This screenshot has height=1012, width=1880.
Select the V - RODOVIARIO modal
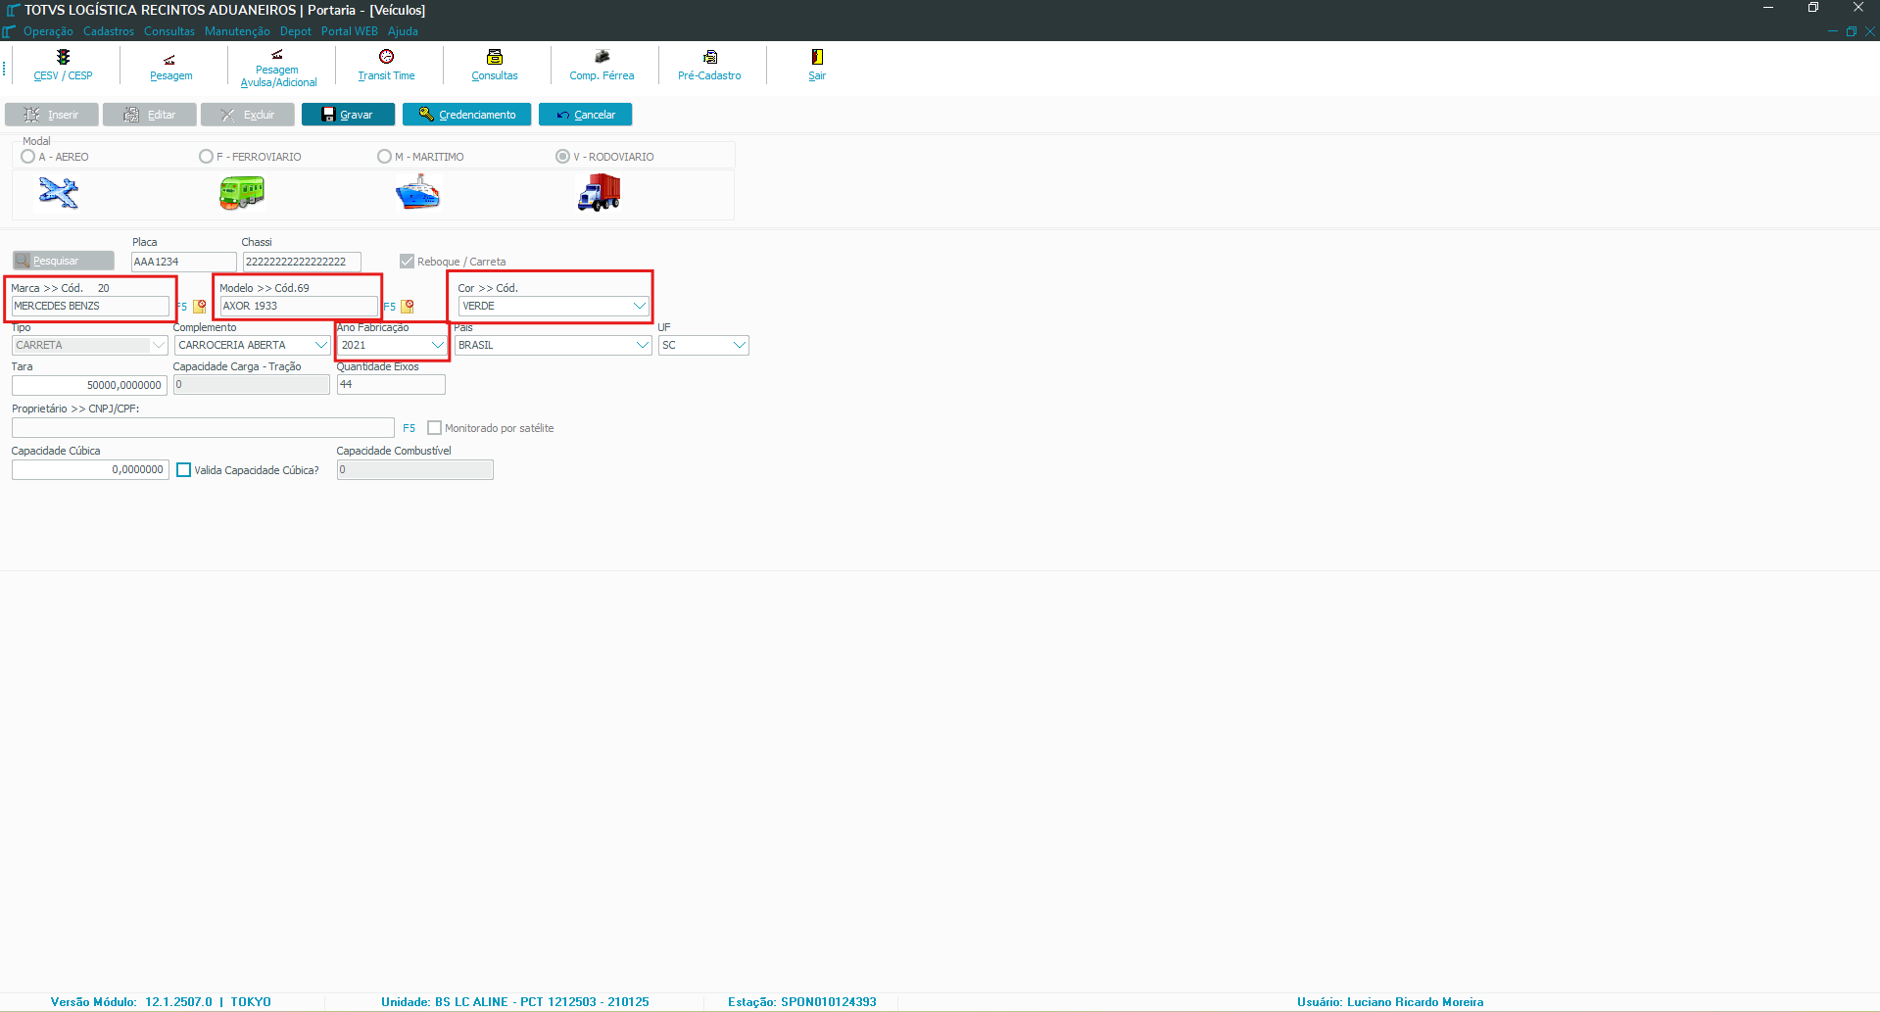click(x=562, y=157)
